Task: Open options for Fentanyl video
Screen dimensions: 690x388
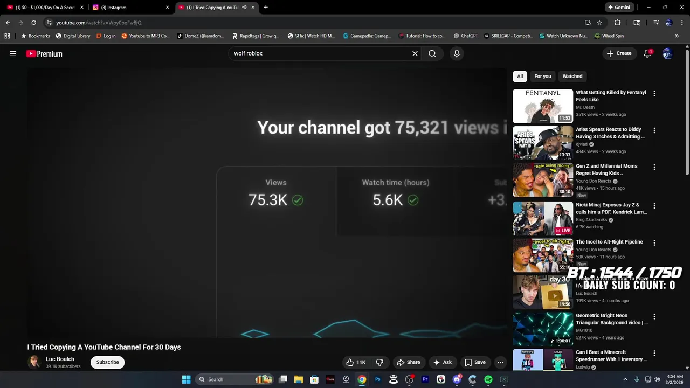Action: [x=654, y=93]
